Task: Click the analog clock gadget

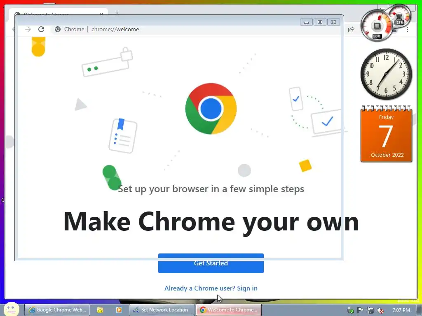Action: tap(386, 74)
